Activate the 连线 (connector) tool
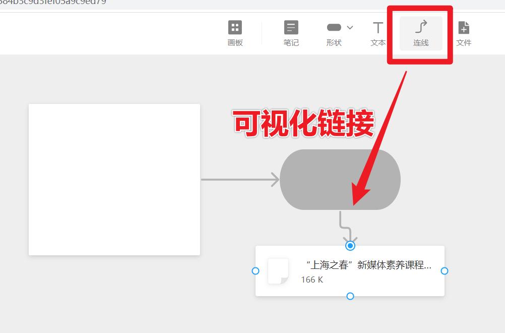505x333 pixels. pos(420,32)
